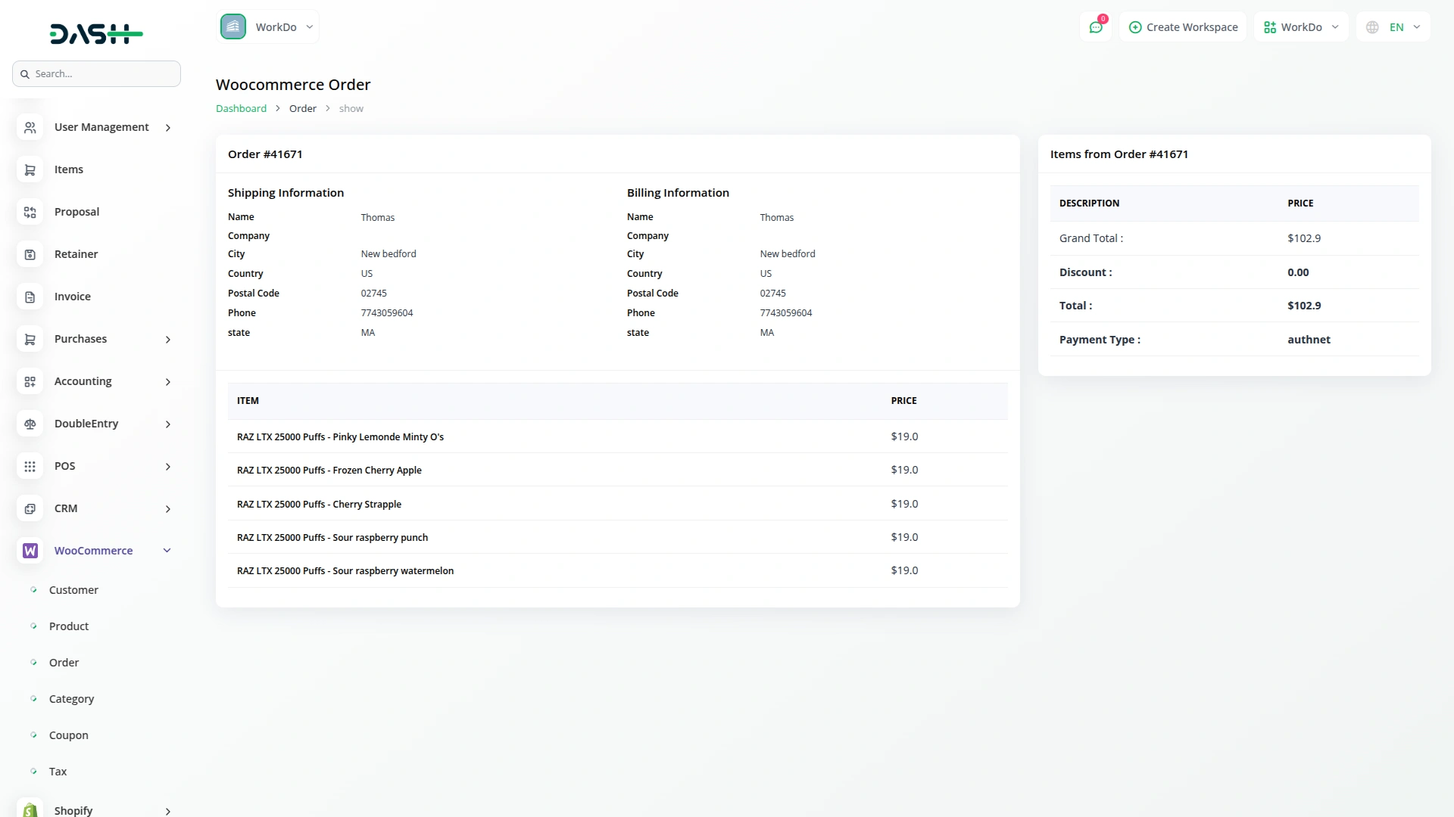Click the Create Workspace button
This screenshot has width=1454, height=817.
[x=1182, y=26]
